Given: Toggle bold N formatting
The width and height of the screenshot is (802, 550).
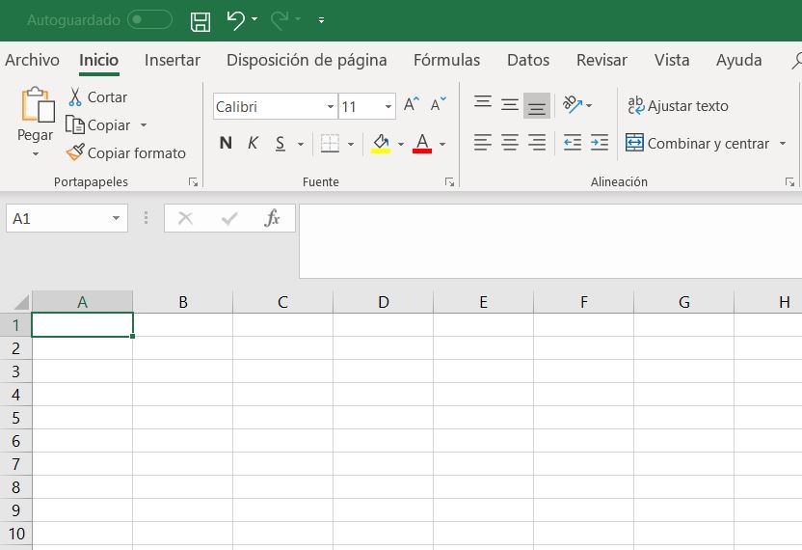Looking at the screenshot, I should click(x=226, y=144).
